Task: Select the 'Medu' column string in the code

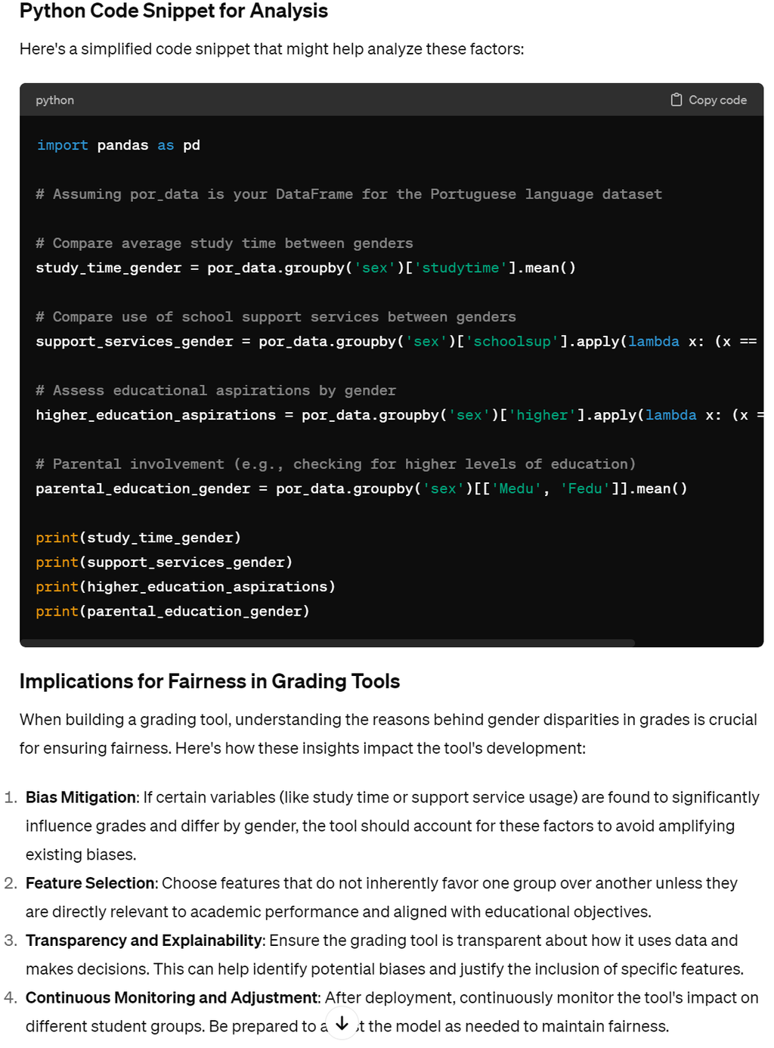Action: (x=516, y=488)
